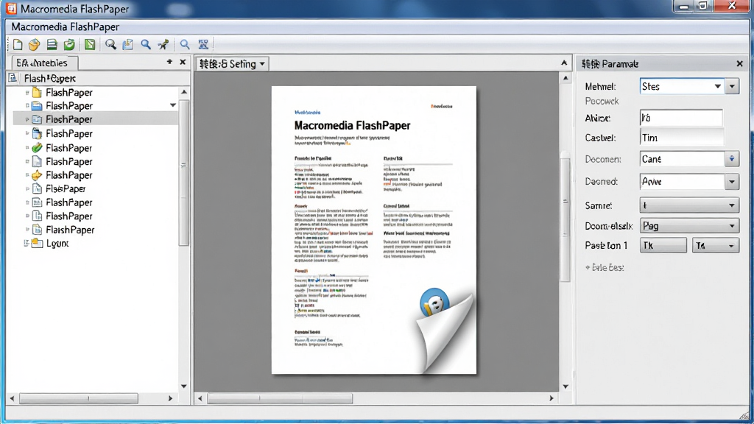Click the tree panel scroll down arrow
Viewport: 754px width, 424px height.
[x=184, y=386]
